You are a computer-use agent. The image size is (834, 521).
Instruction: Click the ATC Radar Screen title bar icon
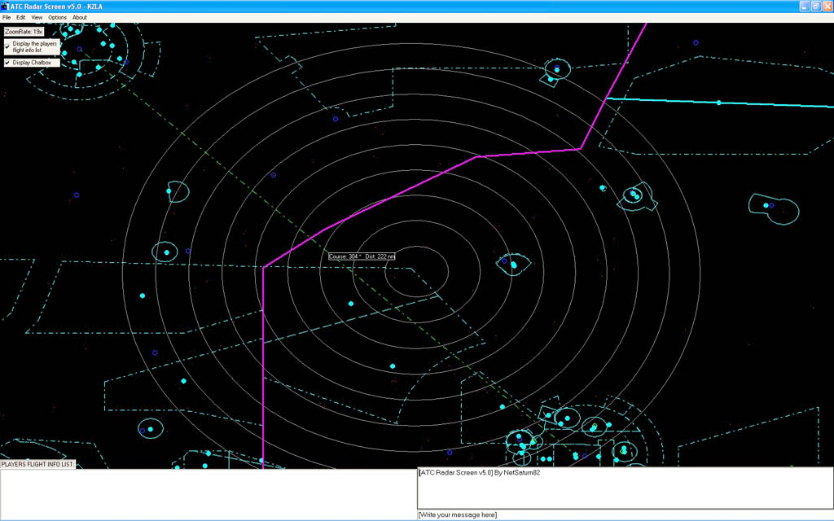6,6
